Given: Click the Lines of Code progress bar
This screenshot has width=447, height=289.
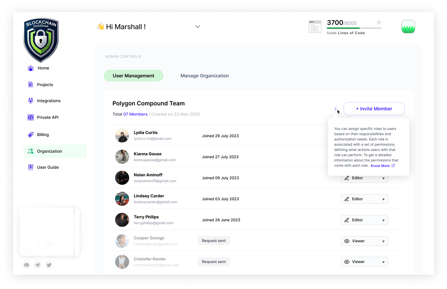Looking at the screenshot, I should [x=354, y=28].
